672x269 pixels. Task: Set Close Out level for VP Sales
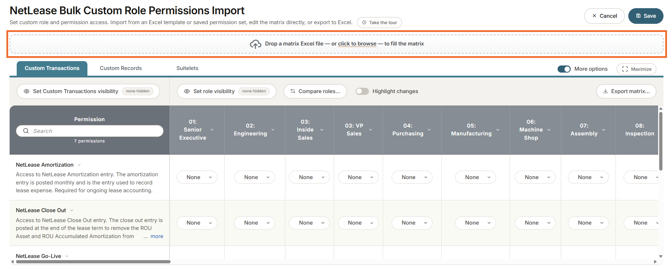pyautogui.click(x=358, y=223)
